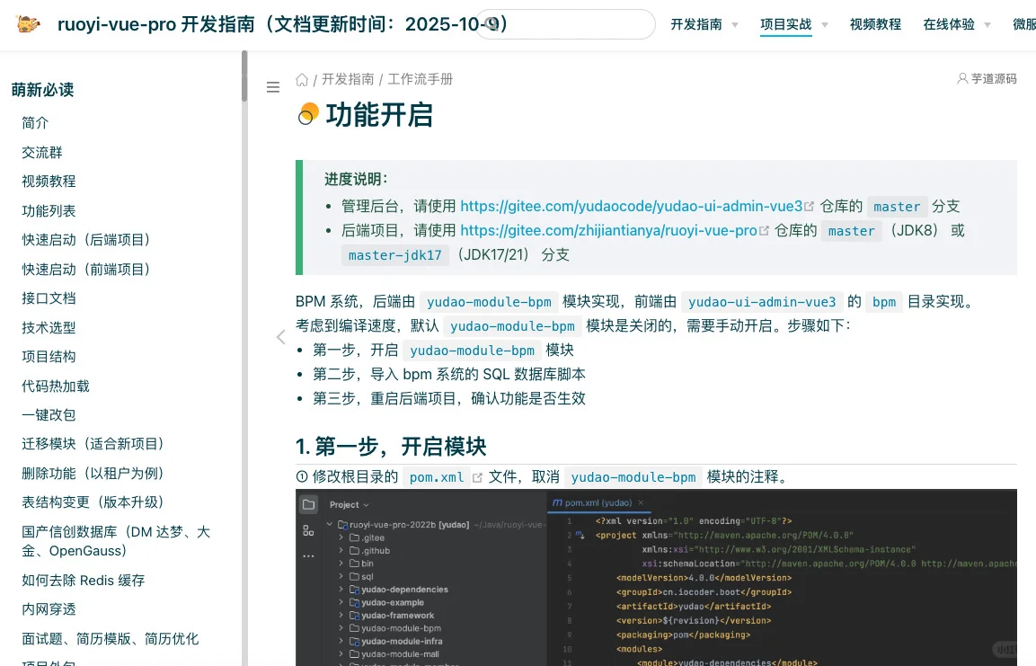Go to the home breadcrumb icon
This screenshot has height=666, width=1036.
pos(302,79)
